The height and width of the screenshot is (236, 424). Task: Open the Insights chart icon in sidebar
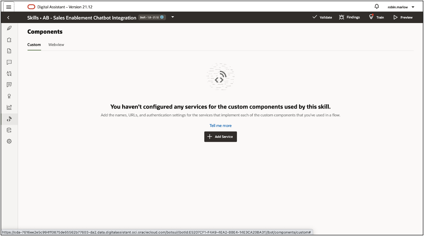pos(9,108)
